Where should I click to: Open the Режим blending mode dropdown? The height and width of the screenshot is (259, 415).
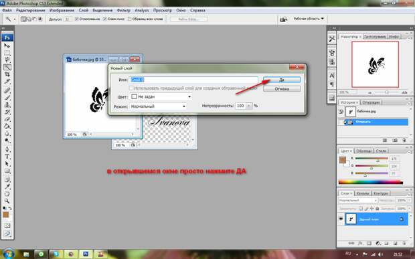click(x=158, y=106)
